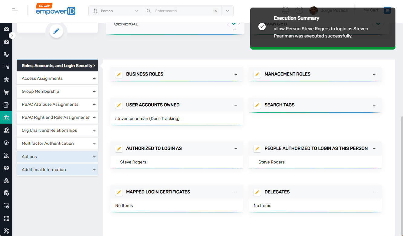The width and height of the screenshot is (403, 236).
Task: Open shopping cart icon in left sidebar
Action: coord(6,92)
